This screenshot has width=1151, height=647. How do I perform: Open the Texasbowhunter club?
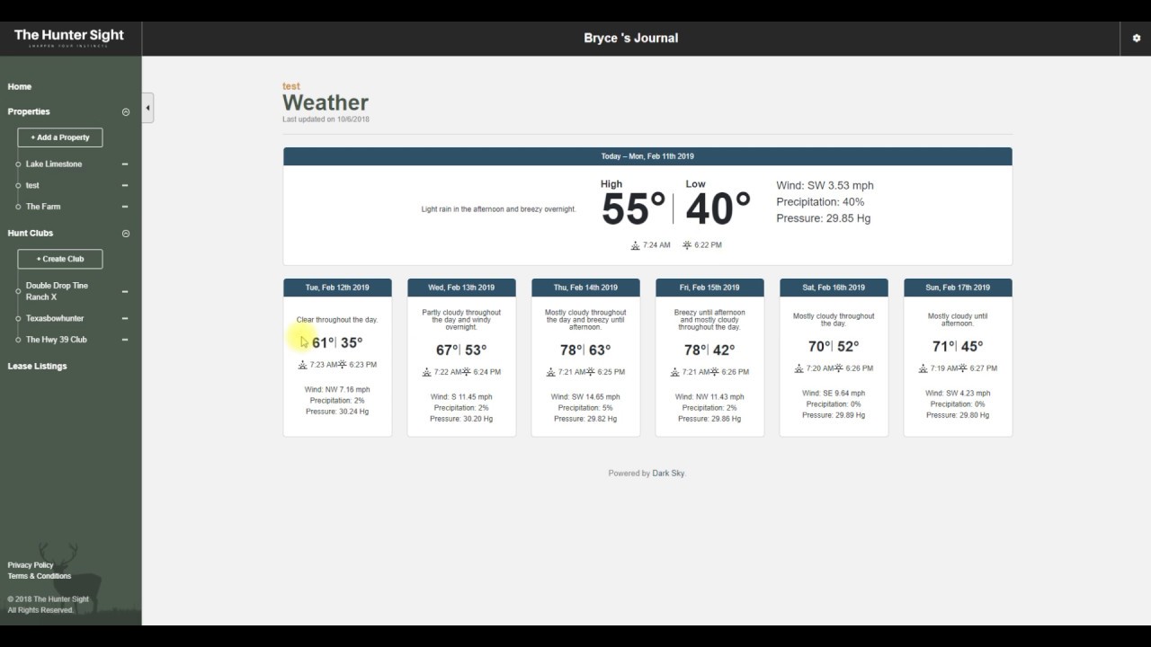[55, 318]
